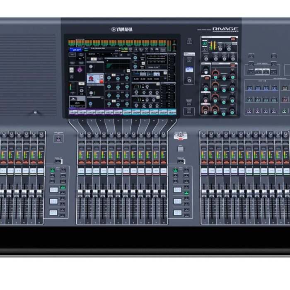Select the ch19 tab on the touchscreen
290x290 pixels.
127,112
